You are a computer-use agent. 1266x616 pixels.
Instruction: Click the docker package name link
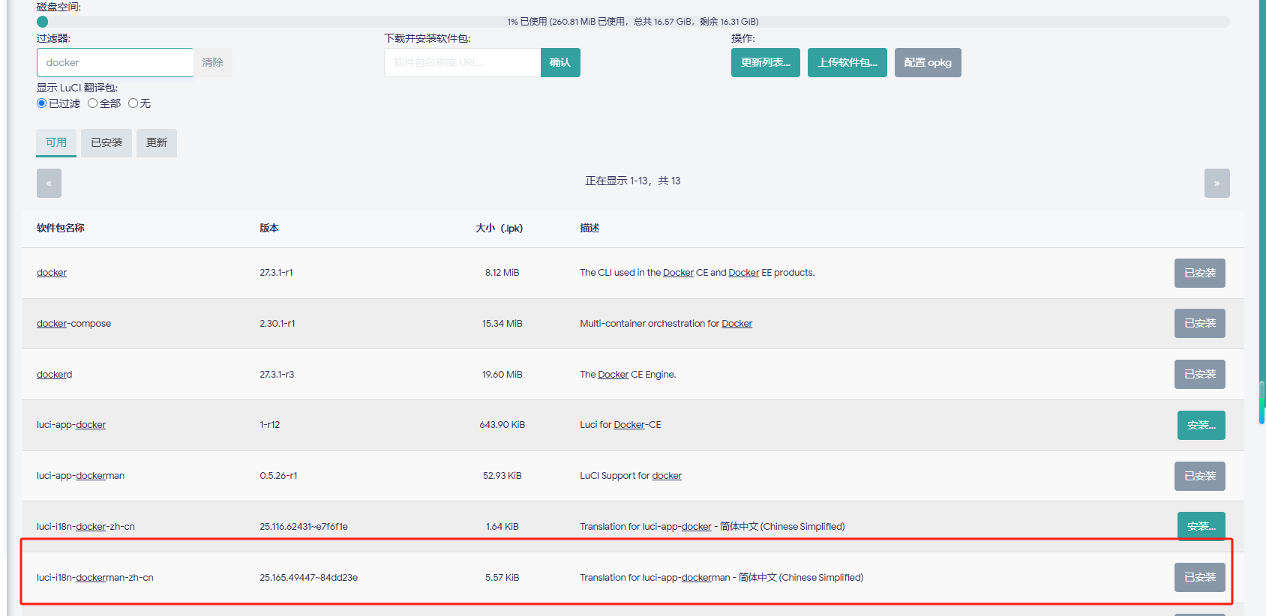coord(52,273)
